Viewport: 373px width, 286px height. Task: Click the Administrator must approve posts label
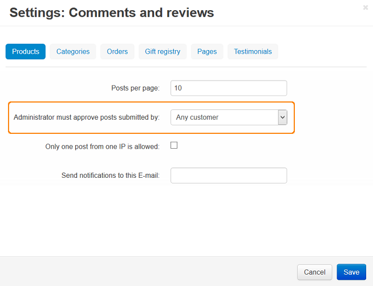[x=87, y=117]
